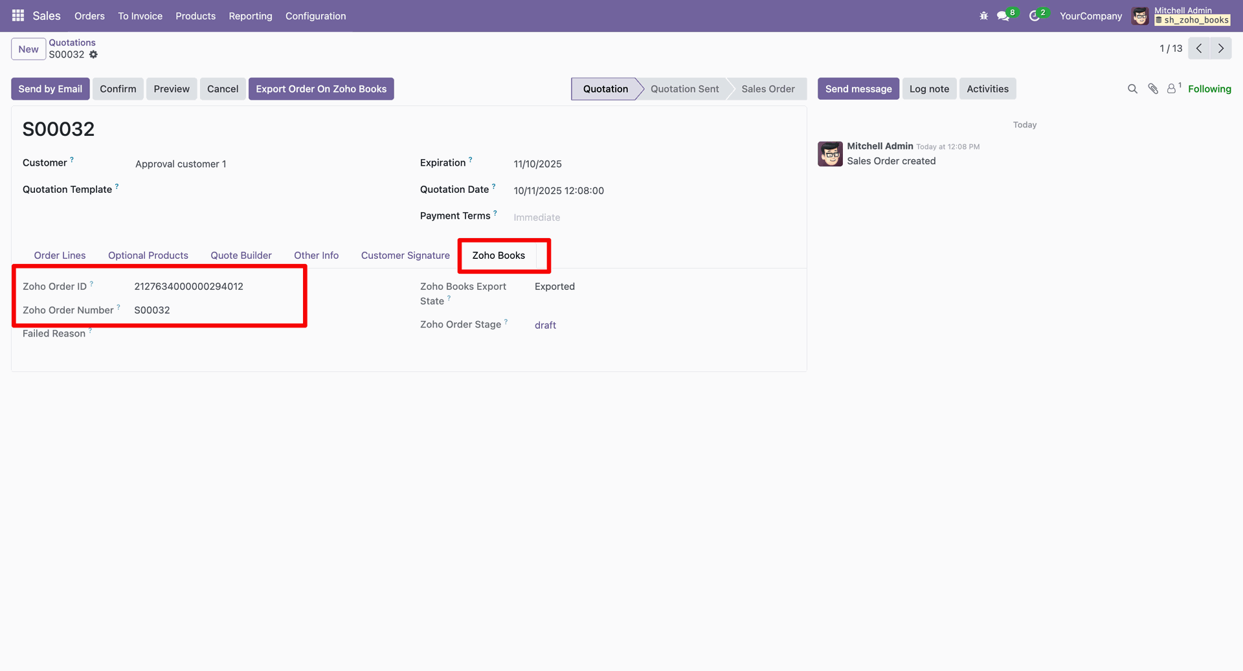Click the Send message button
Image resolution: width=1243 pixels, height=671 pixels.
click(858, 89)
